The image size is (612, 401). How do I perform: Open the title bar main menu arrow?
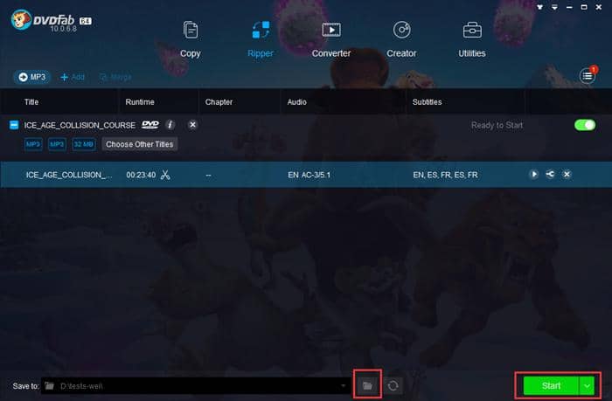coord(554,7)
